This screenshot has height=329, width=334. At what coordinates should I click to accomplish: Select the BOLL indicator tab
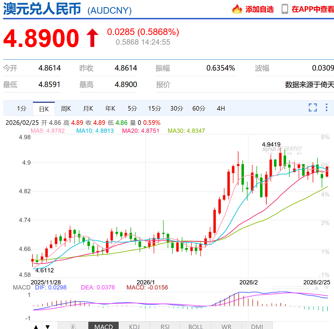point(195,326)
